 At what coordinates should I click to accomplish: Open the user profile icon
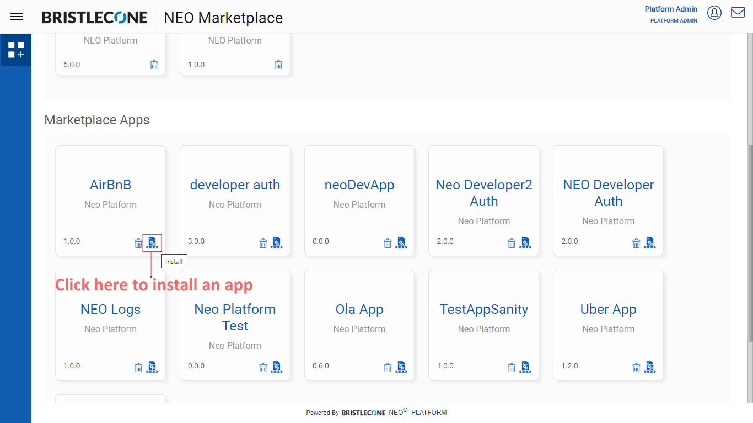pyautogui.click(x=714, y=13)
